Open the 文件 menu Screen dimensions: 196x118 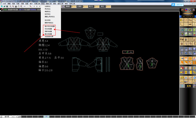coord(4,4)
